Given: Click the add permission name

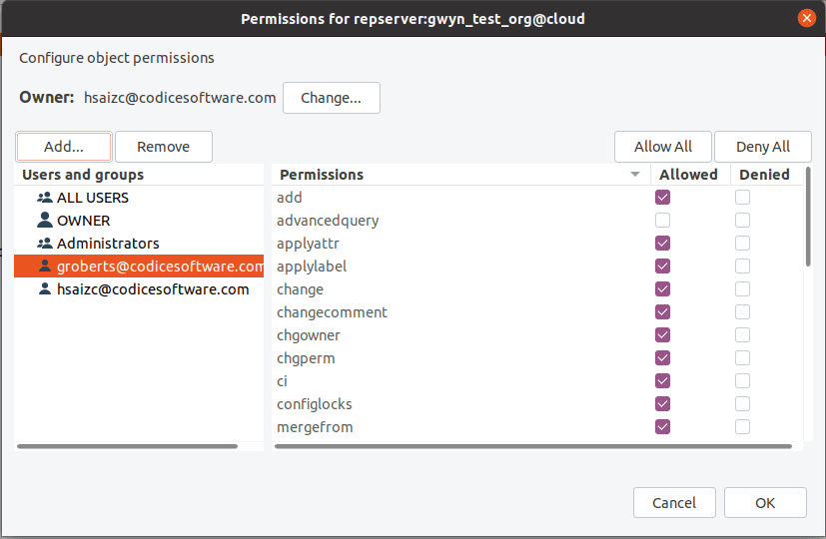Looking at the screenshot, I should pyautogui.click(x=290, y=198).
